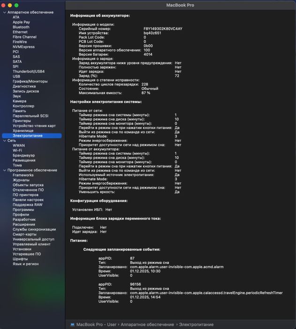This screenshot has width=296, height=329.
Task: Select Звук in the sidebar
Action: tap(17, 96)
